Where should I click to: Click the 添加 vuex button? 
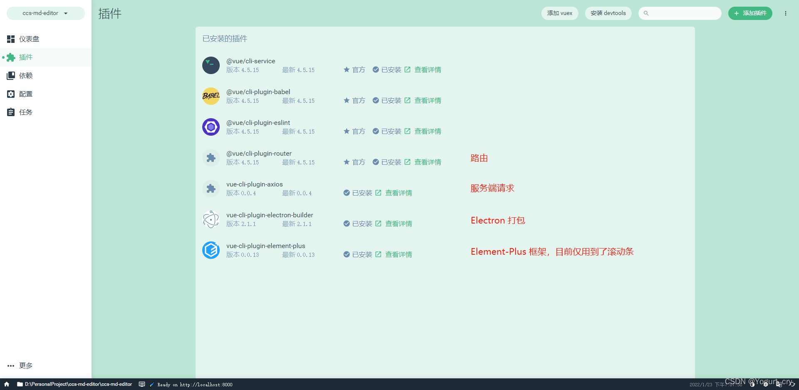(559, 13)
